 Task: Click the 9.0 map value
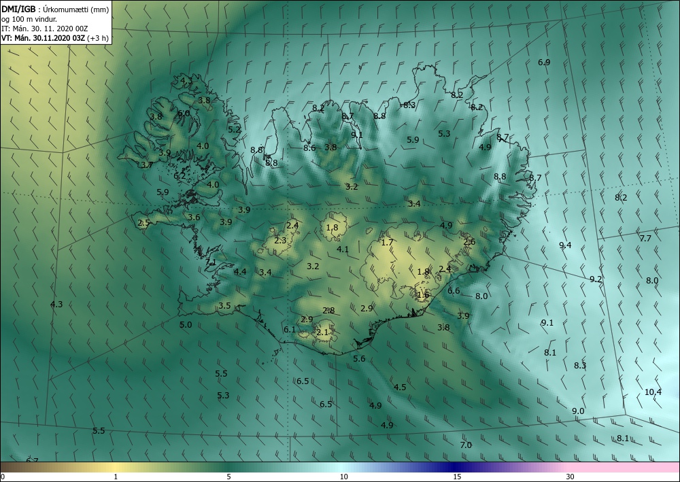(578, 411)
